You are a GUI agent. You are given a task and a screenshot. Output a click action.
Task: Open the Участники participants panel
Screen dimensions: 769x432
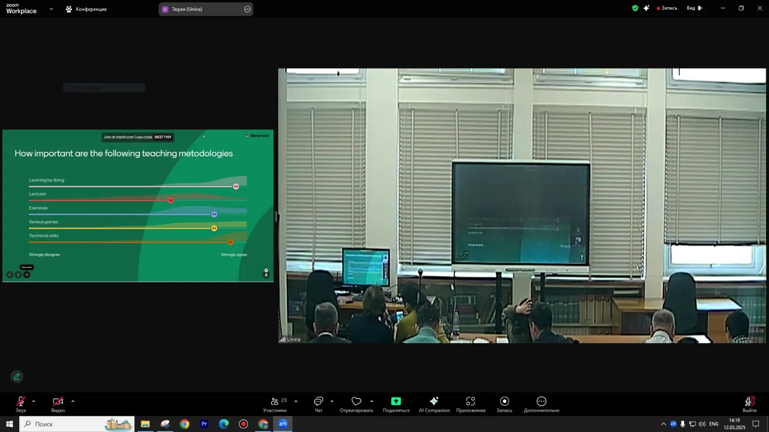pos(275,404)
